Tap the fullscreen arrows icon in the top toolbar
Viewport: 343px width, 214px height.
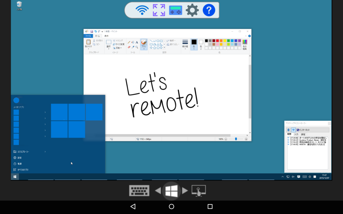[x=159, y=10]
